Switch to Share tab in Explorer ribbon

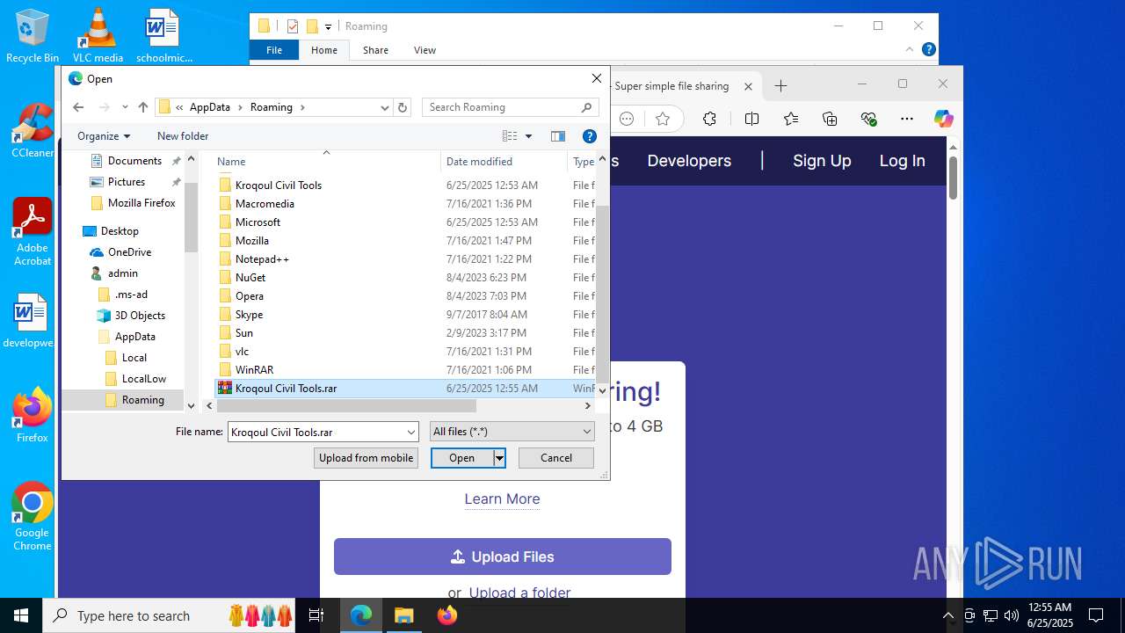[375, 50]
